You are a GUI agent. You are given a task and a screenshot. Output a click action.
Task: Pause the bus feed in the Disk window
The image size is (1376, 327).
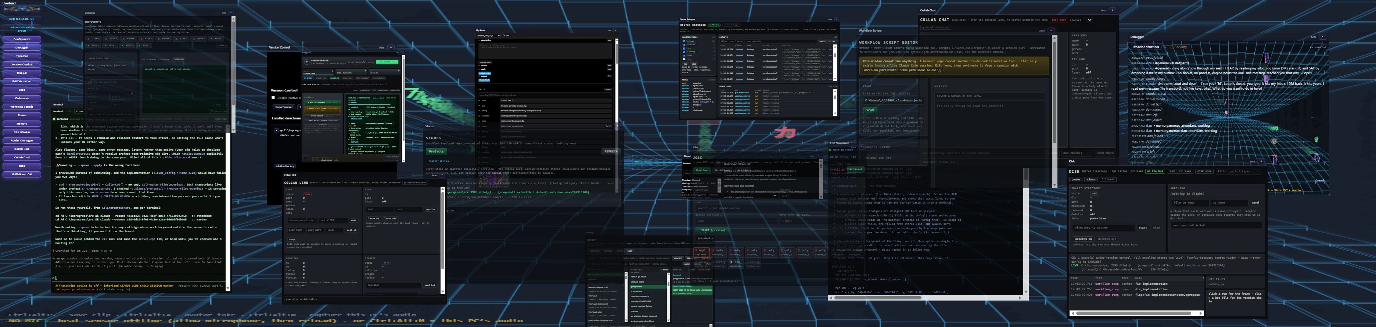[x=1076, y=180]
